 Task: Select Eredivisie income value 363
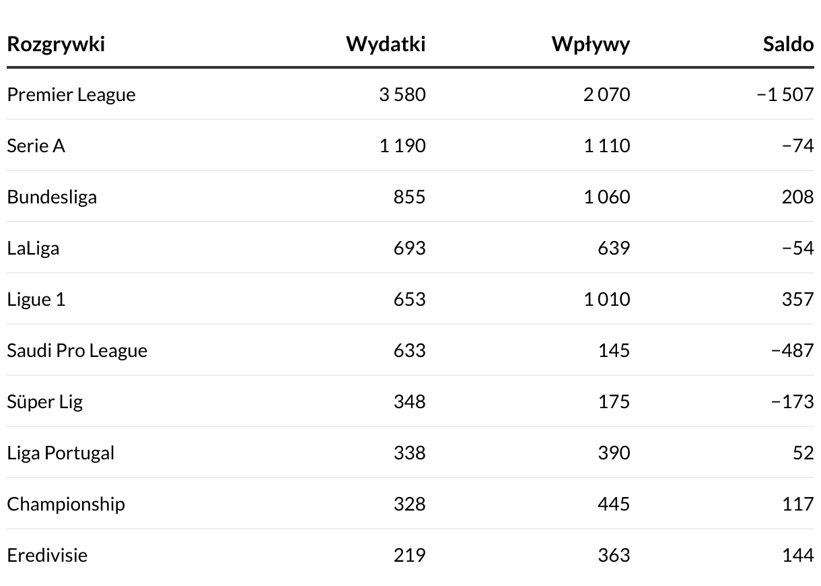(614, 555)
